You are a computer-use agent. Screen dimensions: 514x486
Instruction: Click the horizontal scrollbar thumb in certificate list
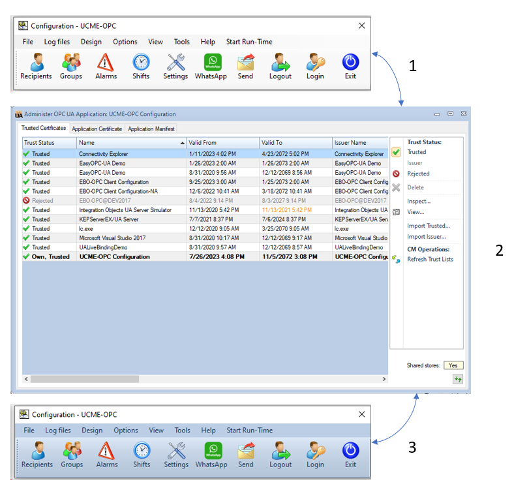pyautogui.click(x=85, y=379)
